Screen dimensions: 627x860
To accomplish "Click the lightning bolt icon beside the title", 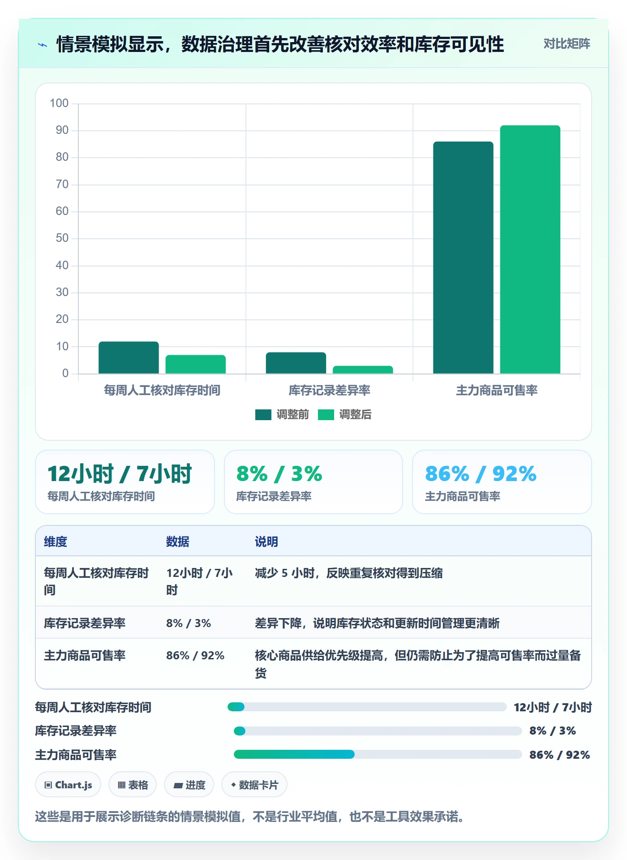I will point(43,45).
